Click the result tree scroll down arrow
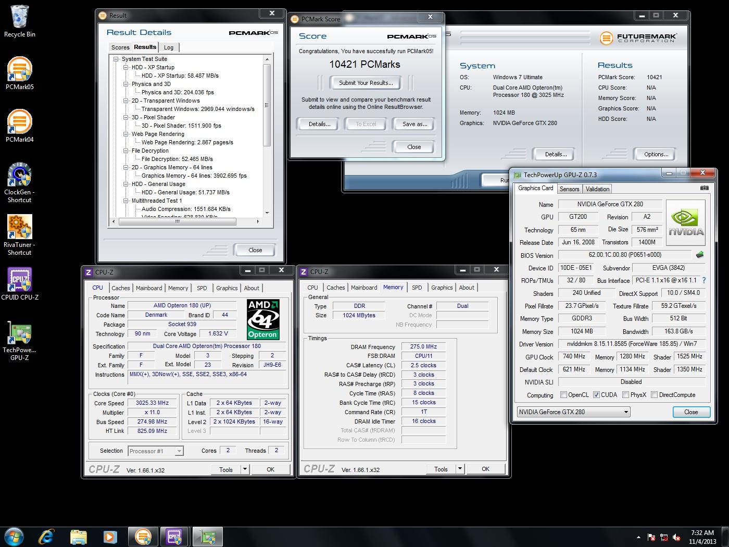The image size is (729, 547). [267, 213]
